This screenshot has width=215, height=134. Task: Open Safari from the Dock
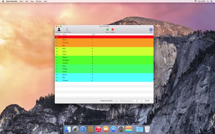[x=83, y=129]
